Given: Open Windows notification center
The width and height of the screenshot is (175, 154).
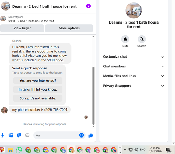Looking at the screenshot, I should tap(168, 150).
